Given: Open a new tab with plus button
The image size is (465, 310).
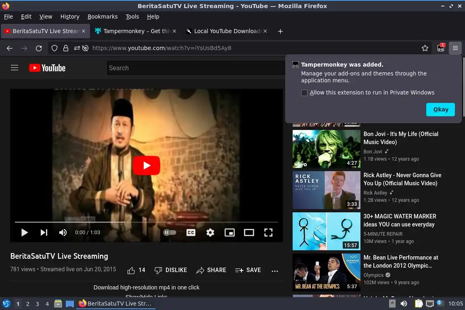Looking at the screenshot, I should (280, 31).
